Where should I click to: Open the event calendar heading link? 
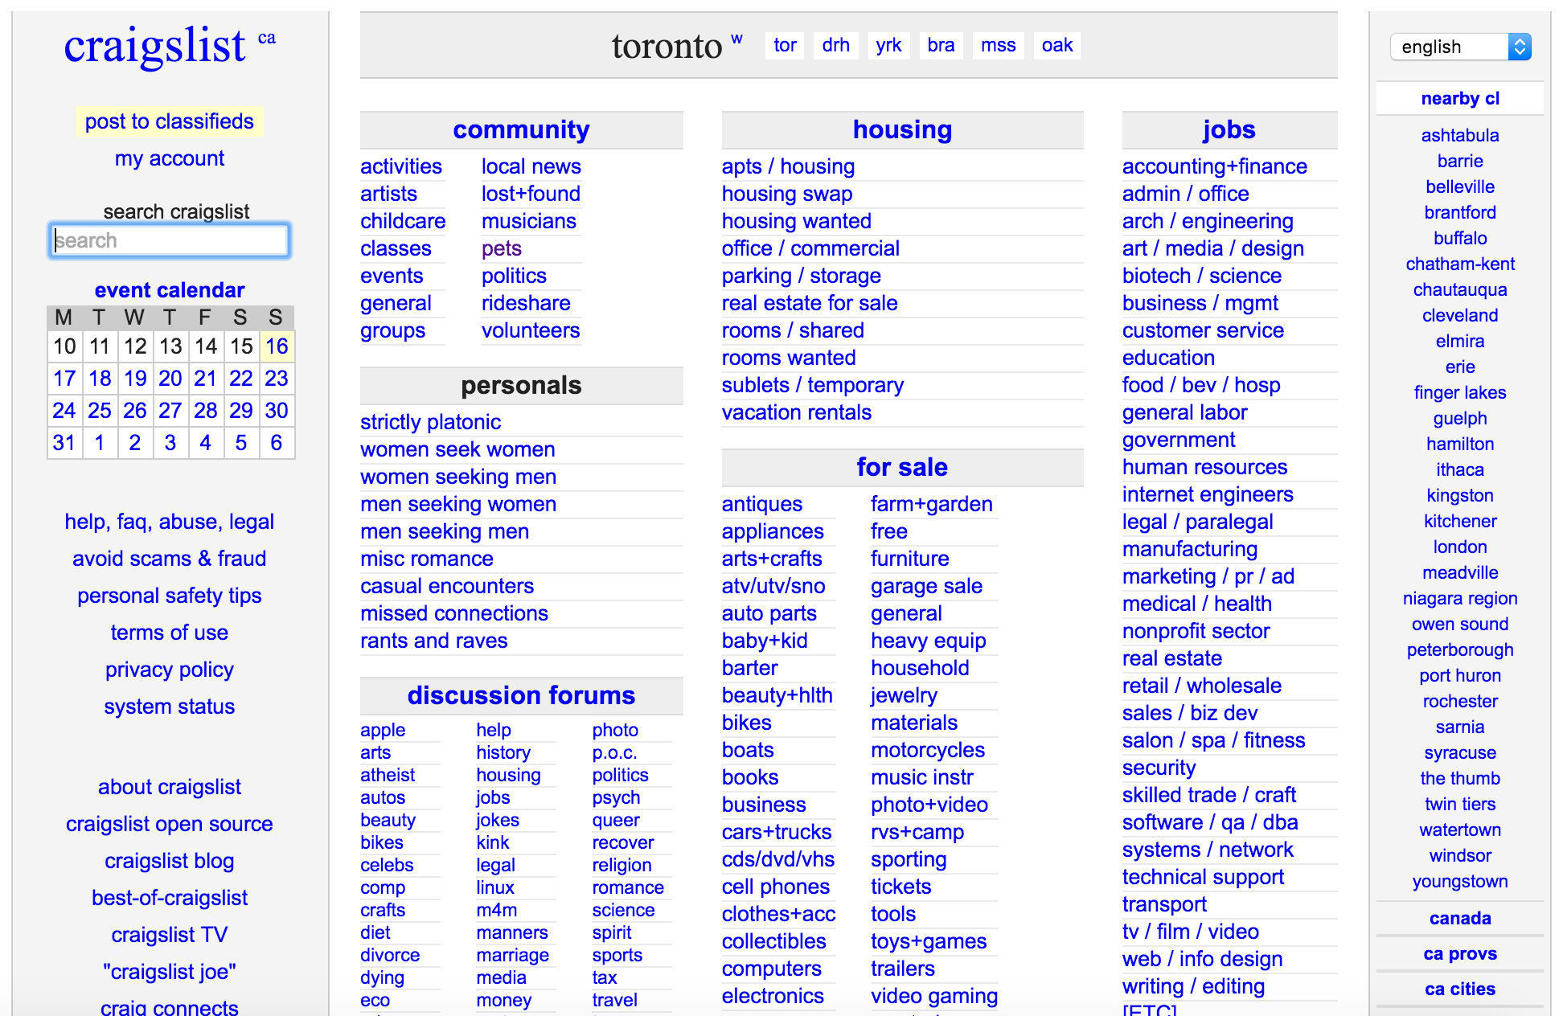pyautogui.click(x=170, y=290)
